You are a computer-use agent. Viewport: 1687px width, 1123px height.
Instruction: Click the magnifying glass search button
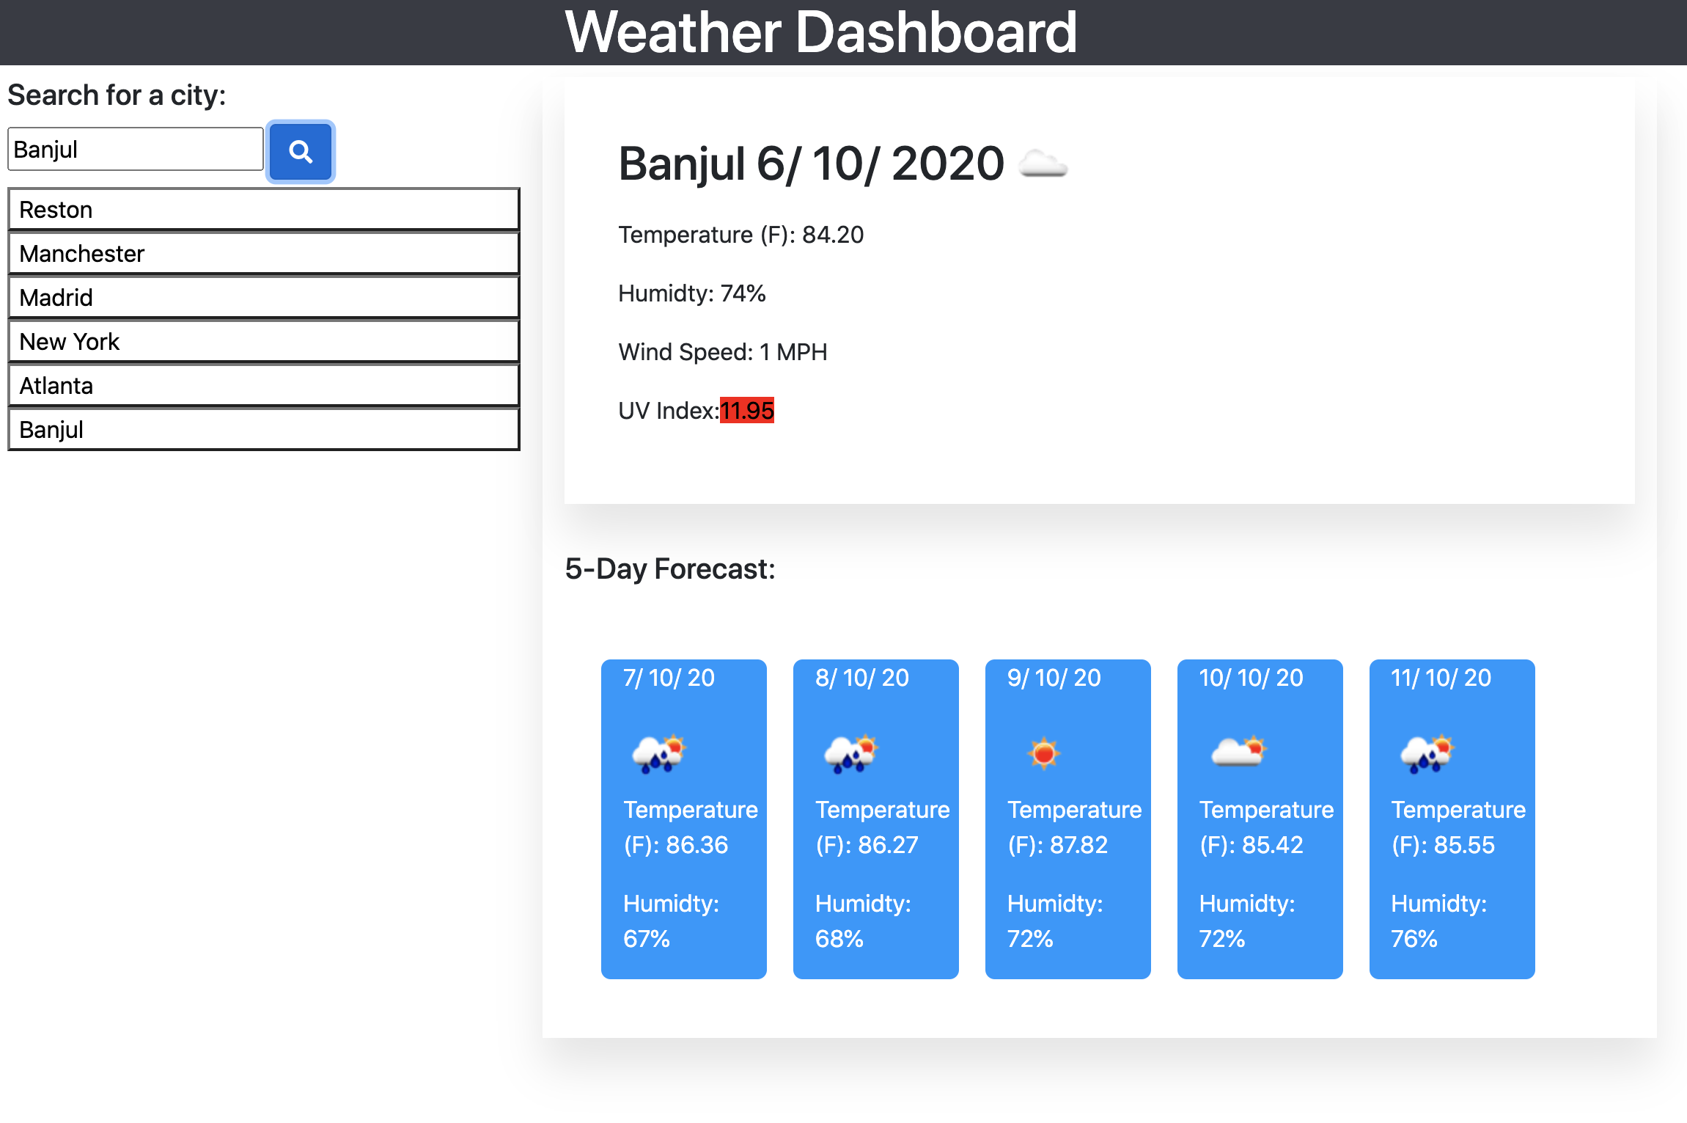click(301, 151)
